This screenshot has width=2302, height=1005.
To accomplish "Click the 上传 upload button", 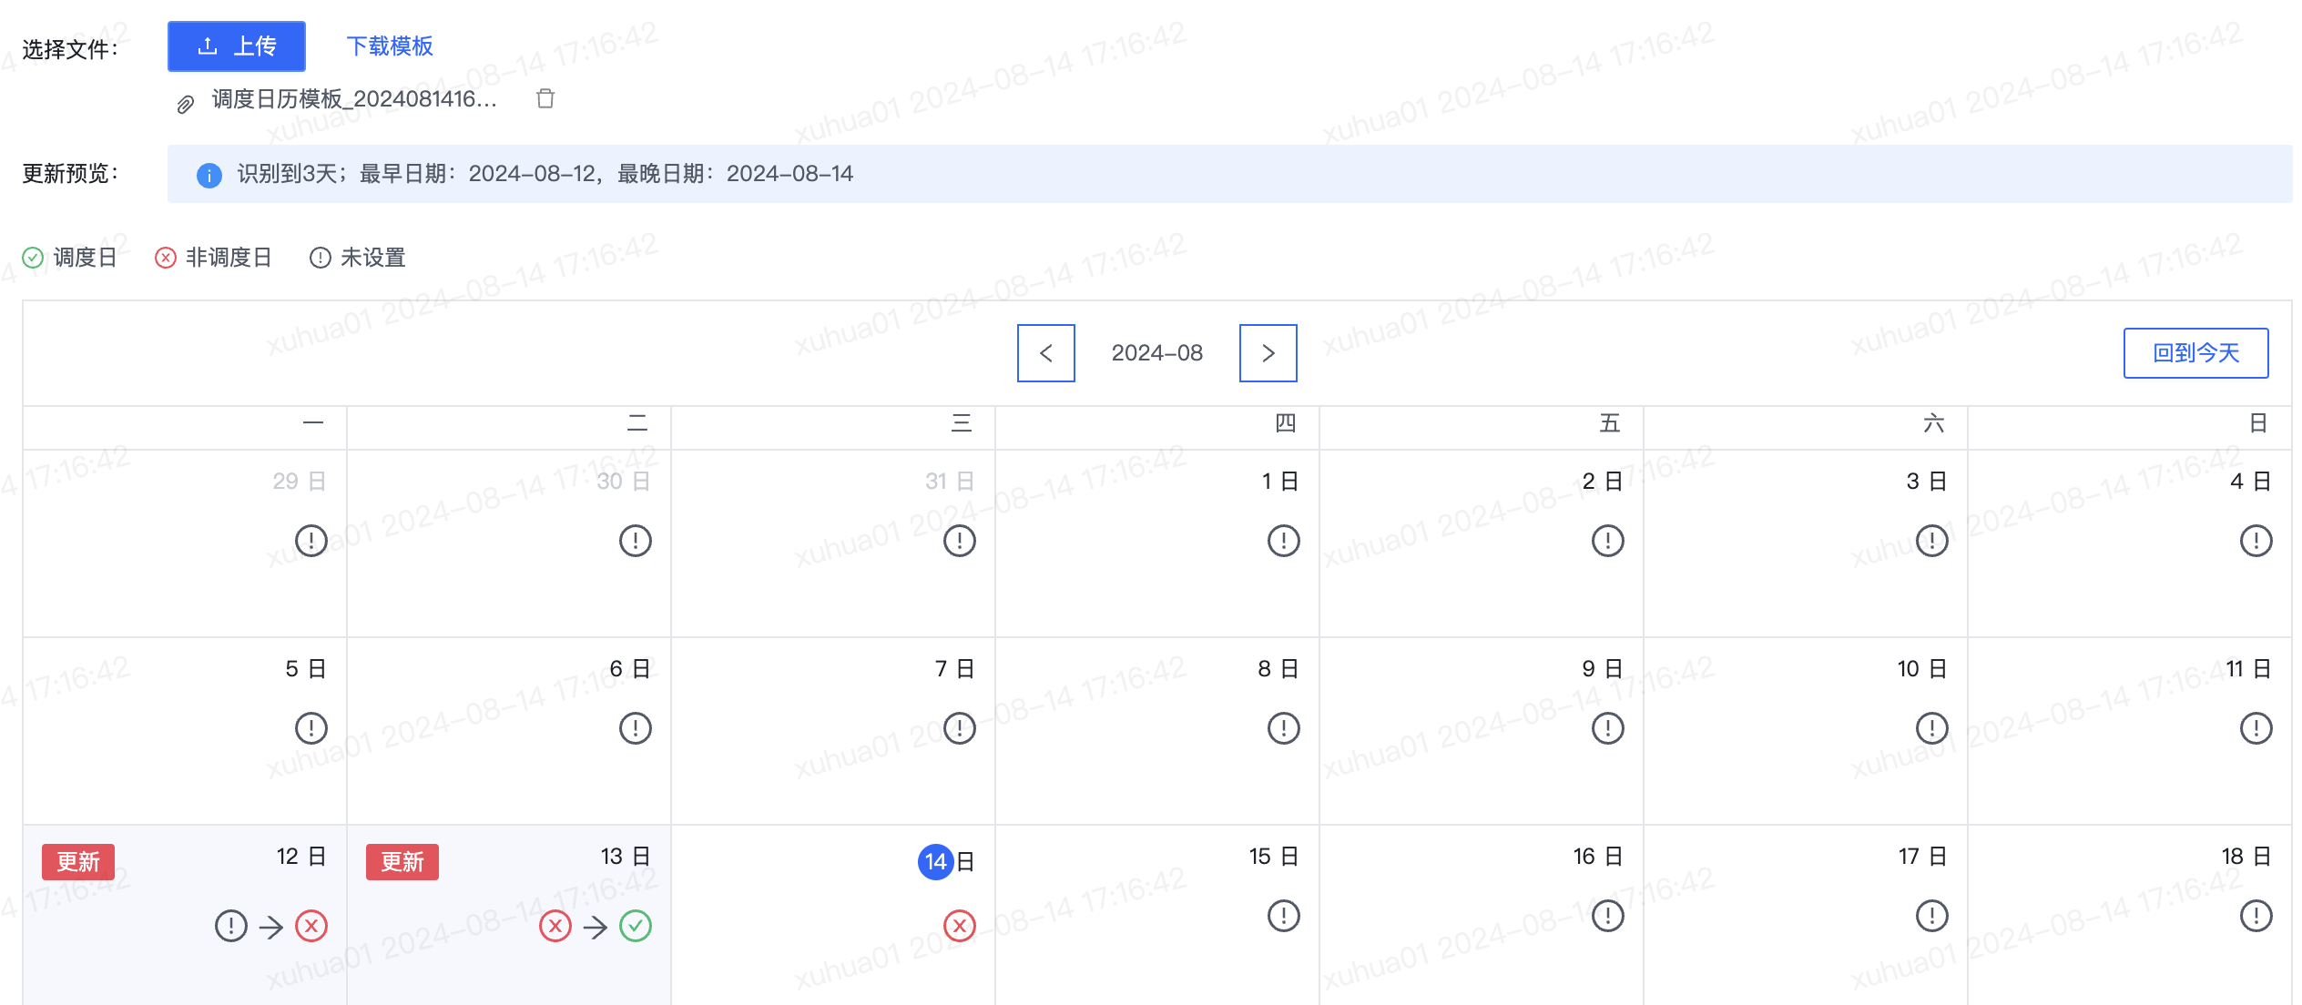I will coord(237,46).
